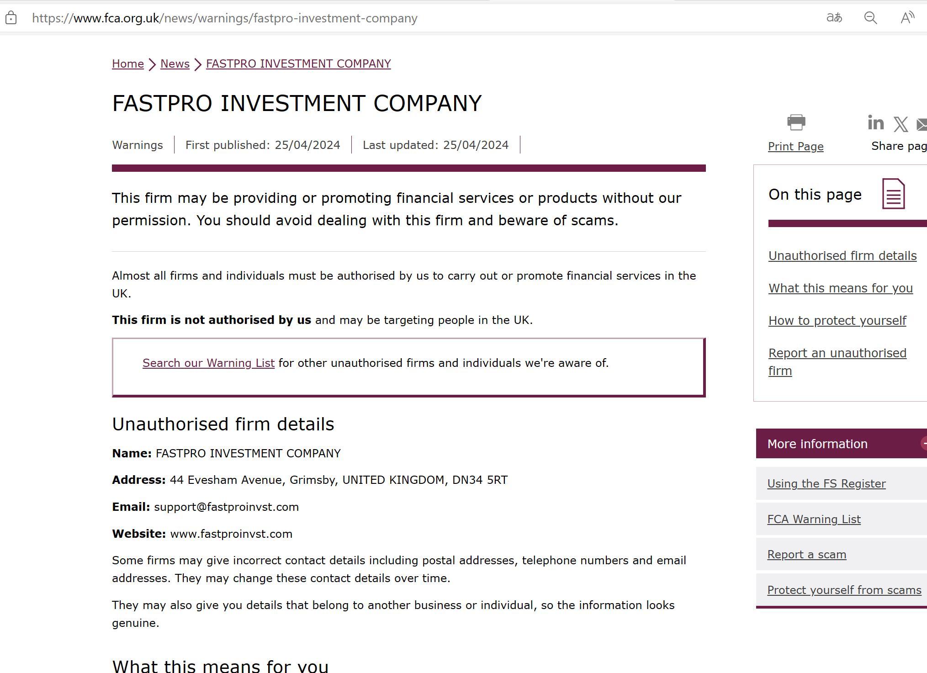Click the FASTPRO INVESTMENT COMPANY breadcrumb
This screenshot has height=673, width=927.
click(298, 64)
